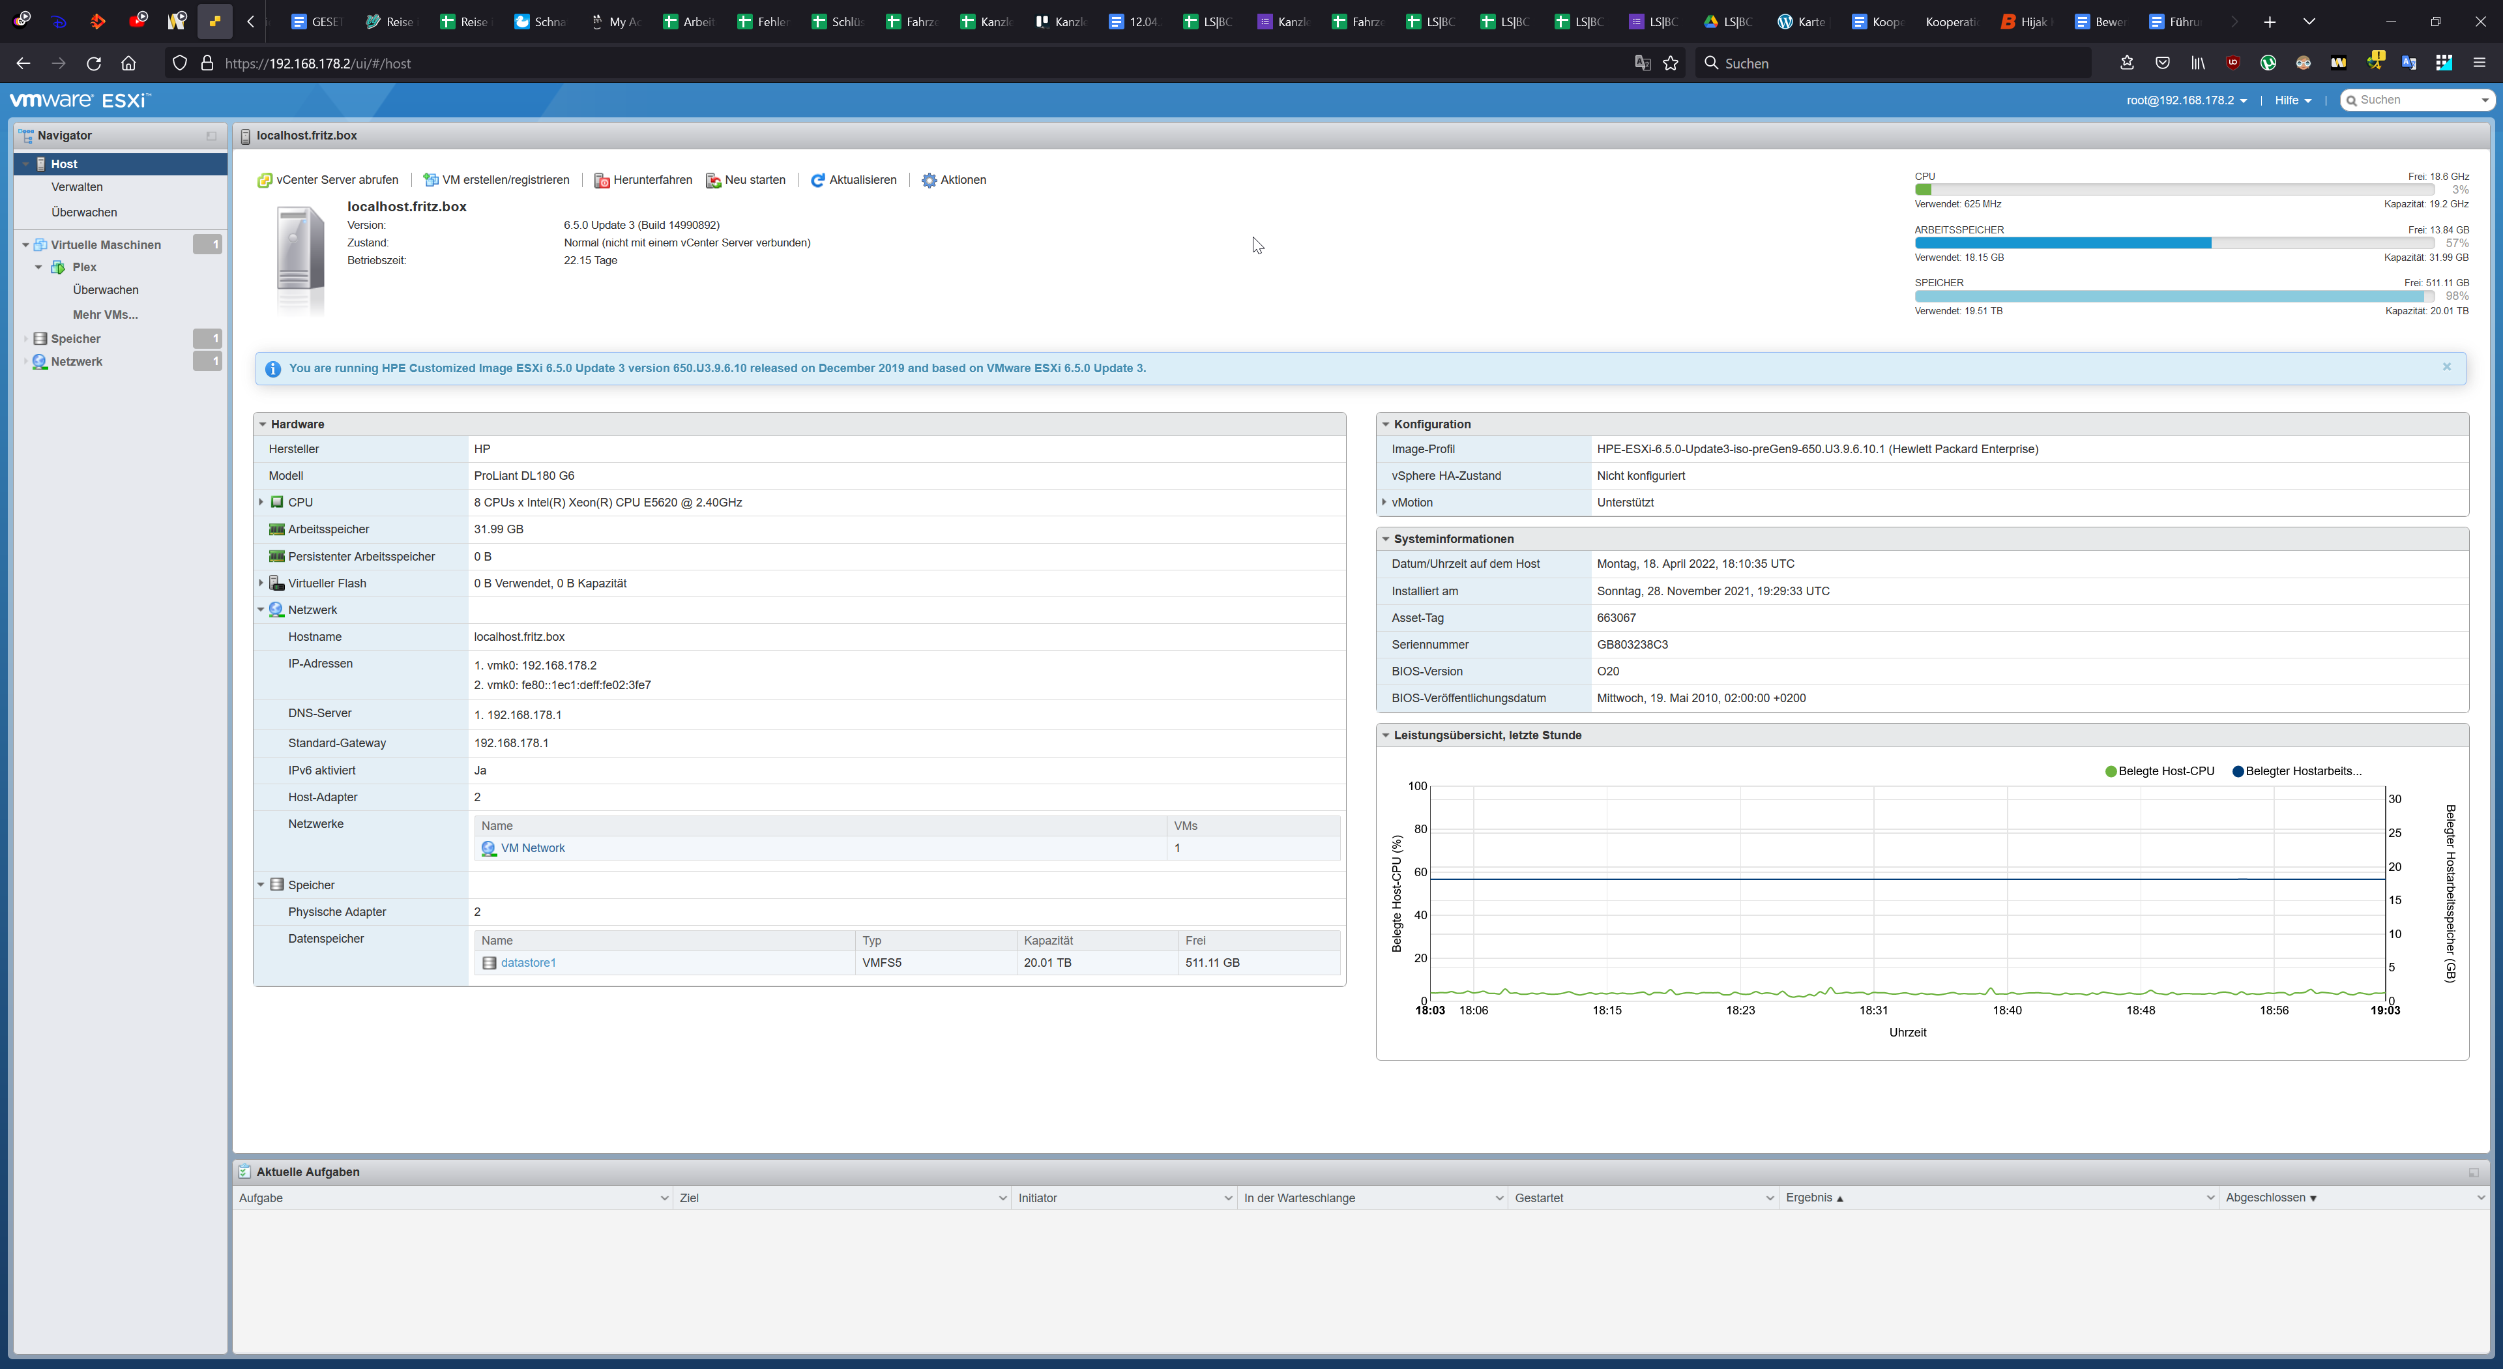Click the blue info icon in the banner
The width and height of the screenshot is (2503, 1369).
pos(273,368)
